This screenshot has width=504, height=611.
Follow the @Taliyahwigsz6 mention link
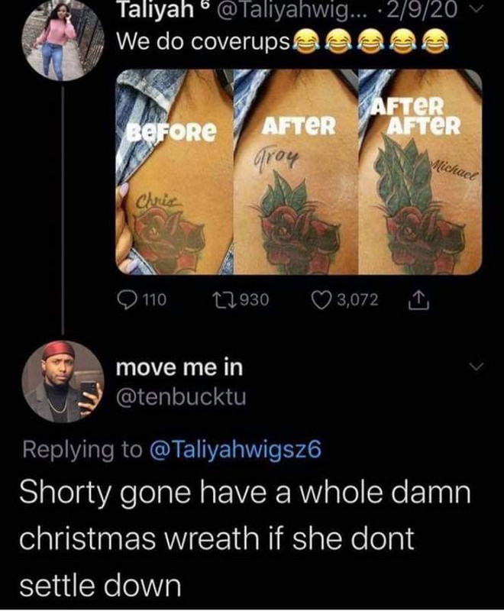tap(236, 449)
